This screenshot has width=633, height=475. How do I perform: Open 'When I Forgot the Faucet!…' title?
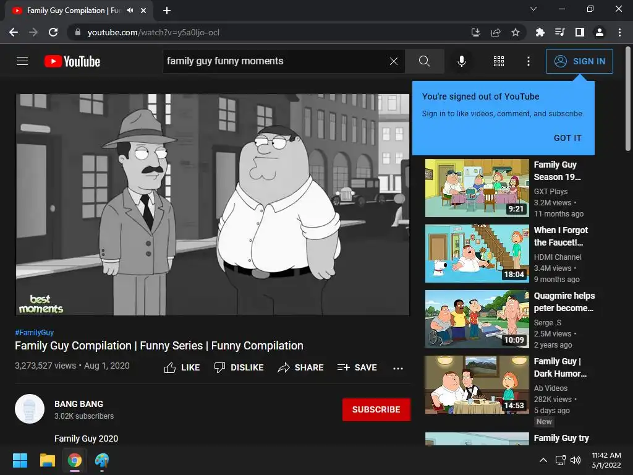coord(561,236)
